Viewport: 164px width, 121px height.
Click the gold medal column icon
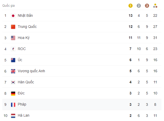tap(131, 6)
